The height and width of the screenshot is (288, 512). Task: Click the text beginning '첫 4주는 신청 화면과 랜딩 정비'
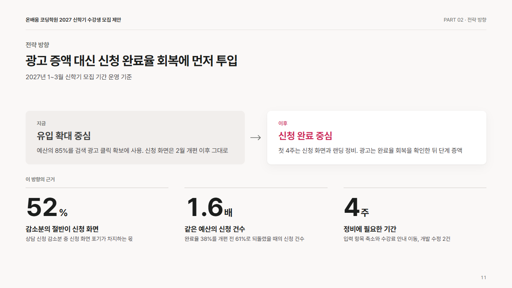click(x=370, y=151)
